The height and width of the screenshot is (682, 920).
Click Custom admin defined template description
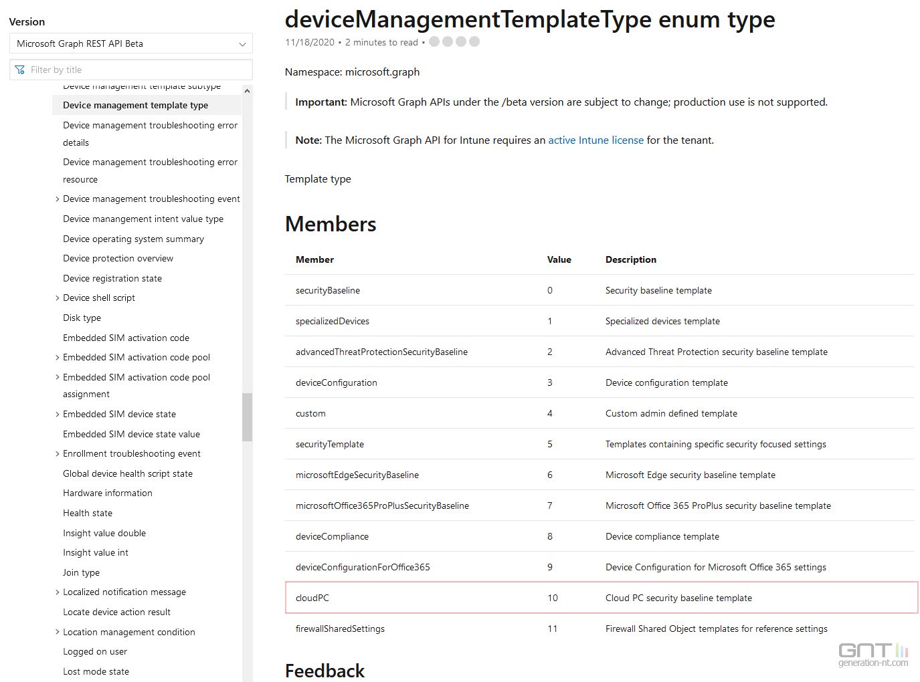pos(671,413)
